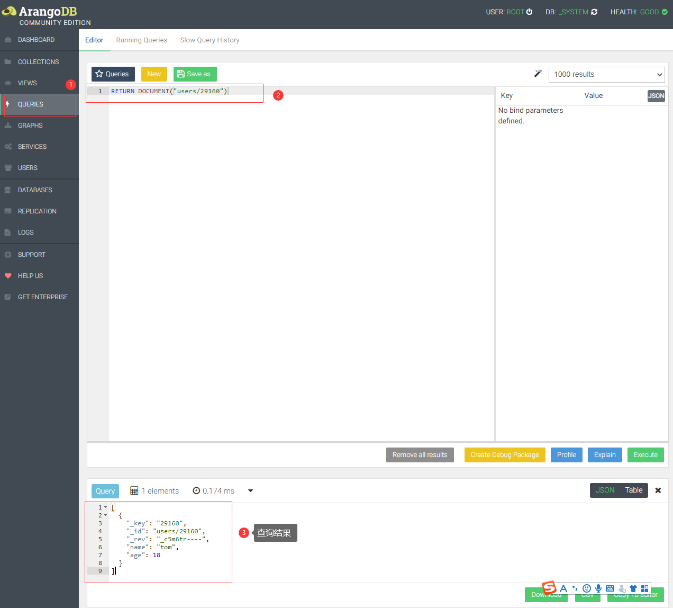Switch to the Running Queries tab
This screenshot has width=673, height=608.
click(x=141, y=40)
